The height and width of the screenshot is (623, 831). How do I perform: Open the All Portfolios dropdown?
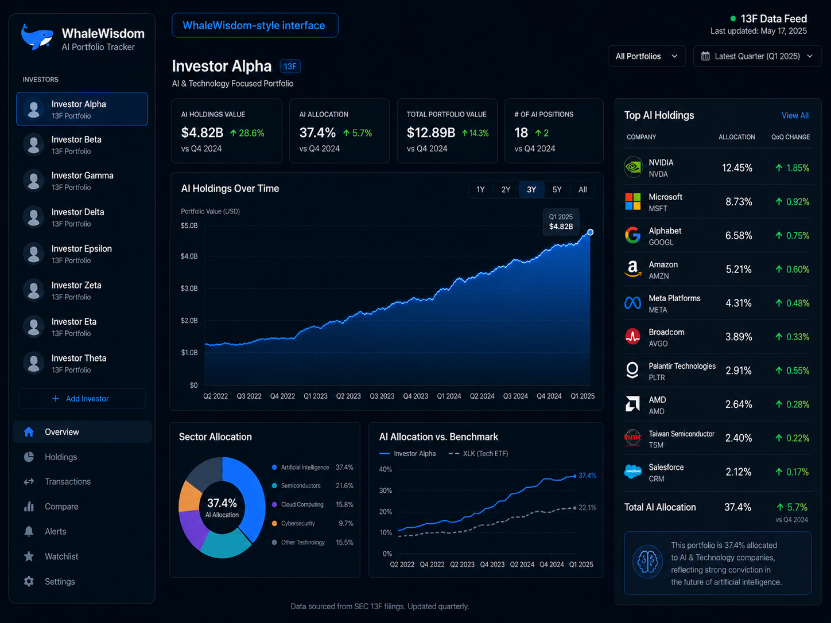647,56
